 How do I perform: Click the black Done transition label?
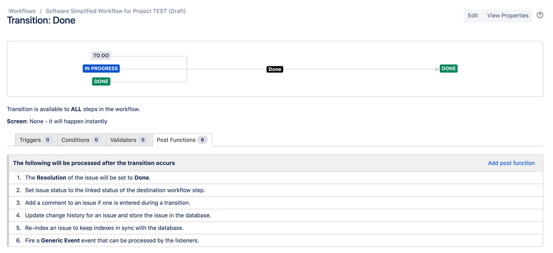point(275,69)
